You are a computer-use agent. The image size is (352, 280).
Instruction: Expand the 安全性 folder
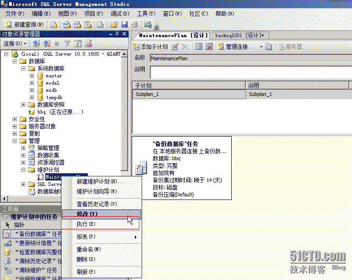click(15, 119)
